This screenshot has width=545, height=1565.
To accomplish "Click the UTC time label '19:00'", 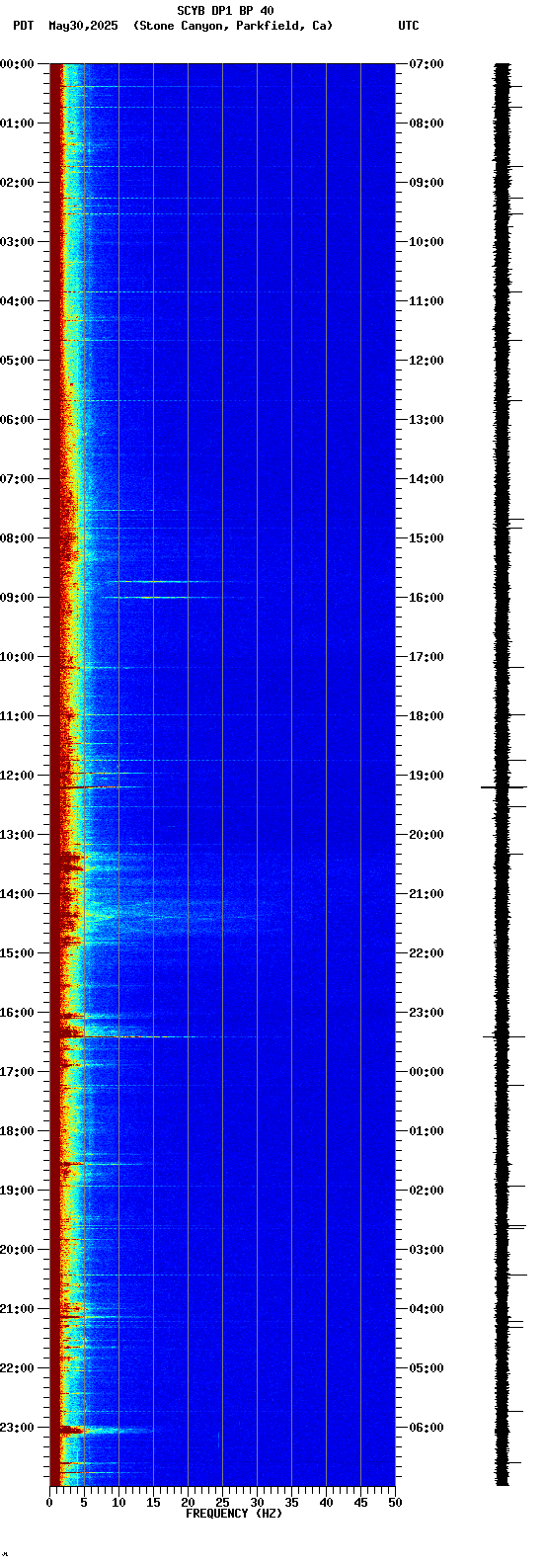I will pyautogui.click(x=427, y=776).
